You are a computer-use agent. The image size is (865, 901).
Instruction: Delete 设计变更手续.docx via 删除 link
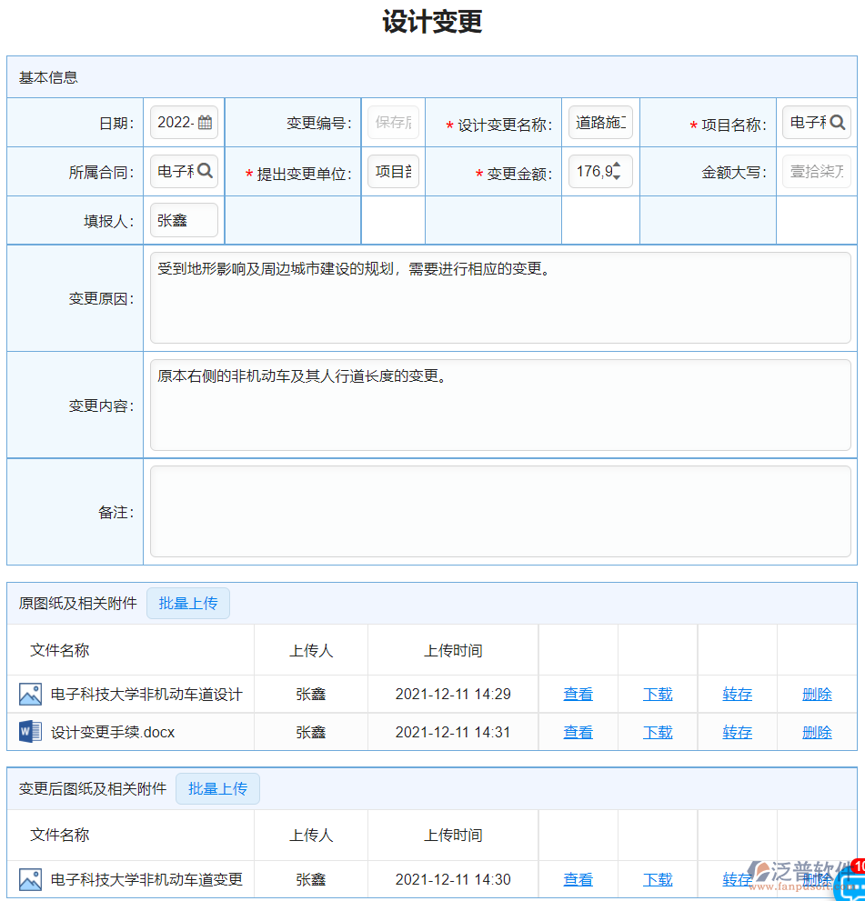[x=817, y=732]
